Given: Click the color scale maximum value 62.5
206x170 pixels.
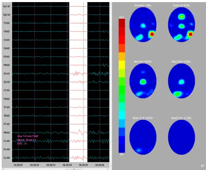Looking at the screenshot, I should click(122, 17).
